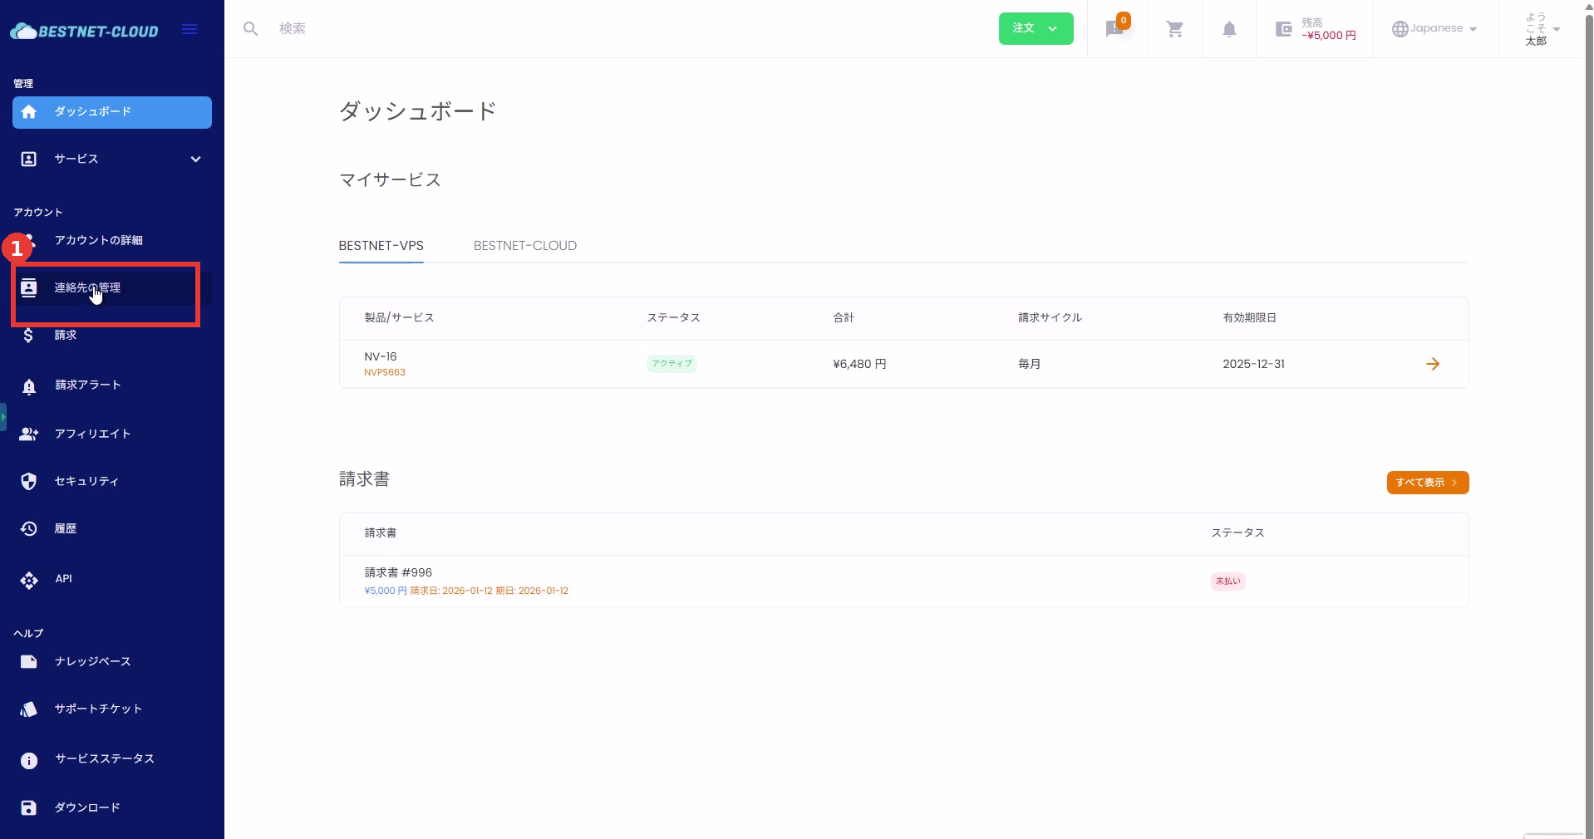Toggle the sidebar hamburger menu
Screen dimensions: 1594x839
click(189, 30)
